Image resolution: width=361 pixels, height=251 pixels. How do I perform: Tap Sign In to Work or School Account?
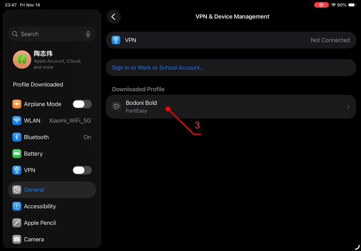[158, 68]
